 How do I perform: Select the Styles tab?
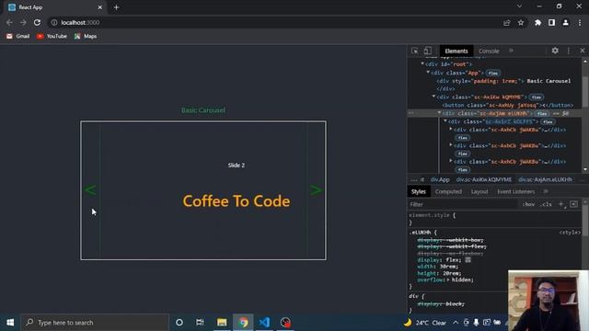[x=418, y=191]
